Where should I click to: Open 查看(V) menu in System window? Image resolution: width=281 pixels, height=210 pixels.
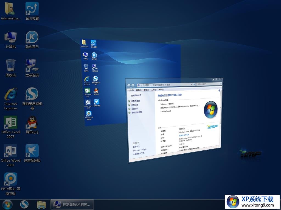click(x=146, y=90)
